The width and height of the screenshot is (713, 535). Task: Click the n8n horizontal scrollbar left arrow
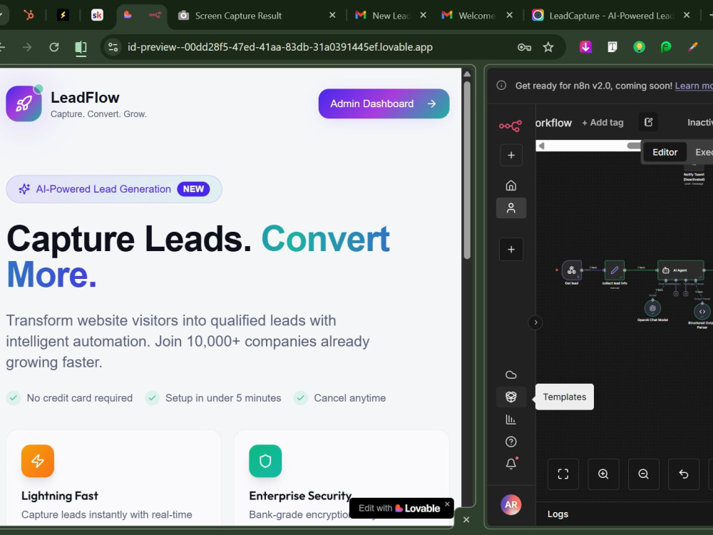tap(541, 146)
